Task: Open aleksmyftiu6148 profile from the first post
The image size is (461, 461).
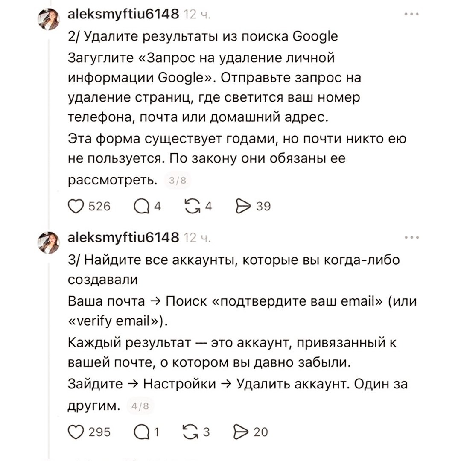Action: tap(123, 15)
